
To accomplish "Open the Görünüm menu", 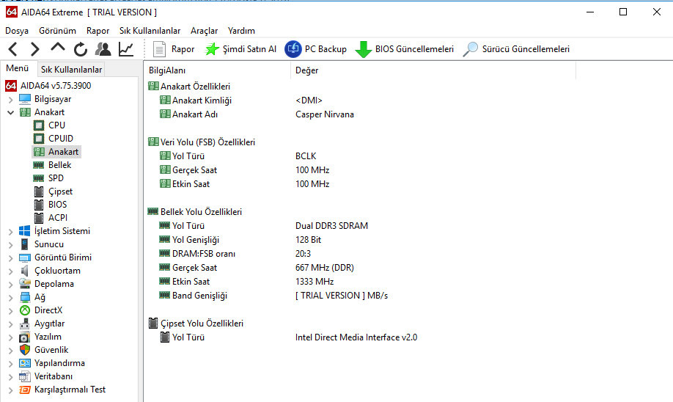I will [x=57, y=31].
